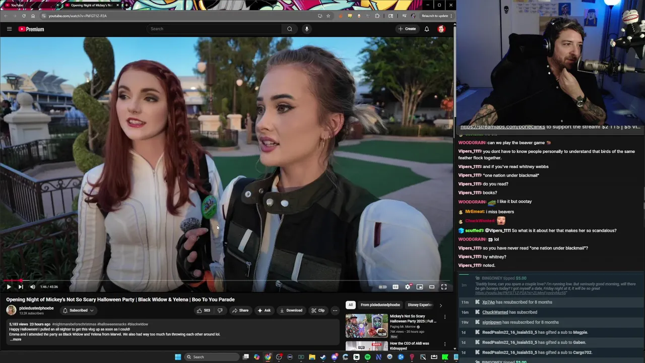Open Mickey's Not So Scary 2025 thumbnail
This screenshot has width=645, height=363.
click(x=366, y=326)
